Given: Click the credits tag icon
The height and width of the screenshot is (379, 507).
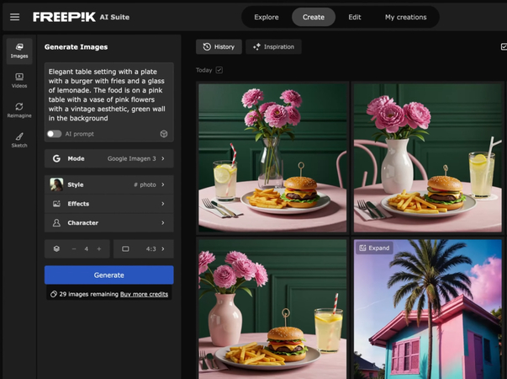Looking at the screenshot, I should point(54,294).
